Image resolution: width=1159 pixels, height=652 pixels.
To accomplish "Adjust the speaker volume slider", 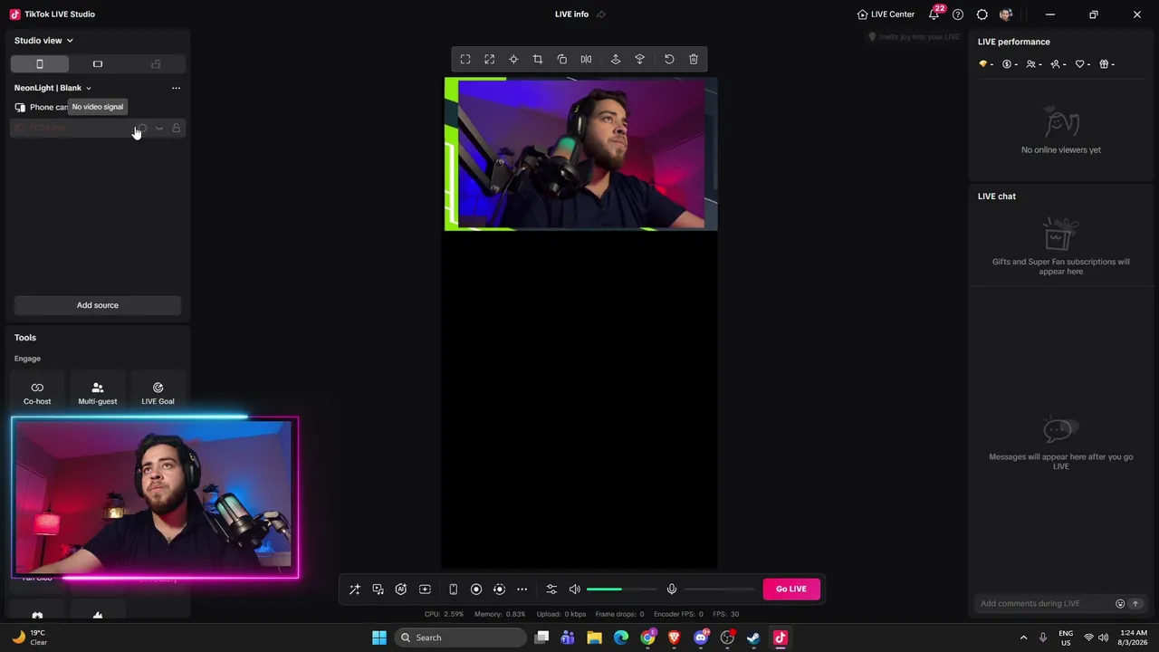I will point(622,590).
